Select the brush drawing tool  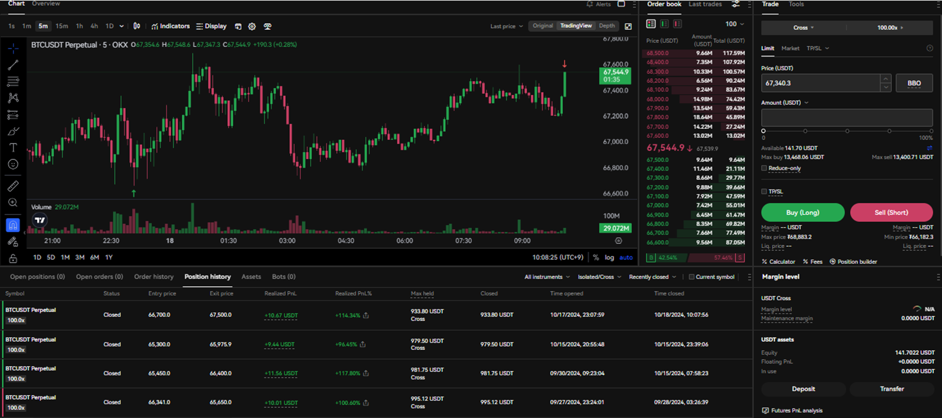[13, 131]
